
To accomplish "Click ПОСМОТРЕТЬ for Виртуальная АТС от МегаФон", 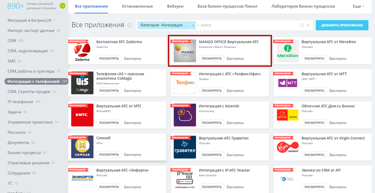I will (x=314, y=58).
